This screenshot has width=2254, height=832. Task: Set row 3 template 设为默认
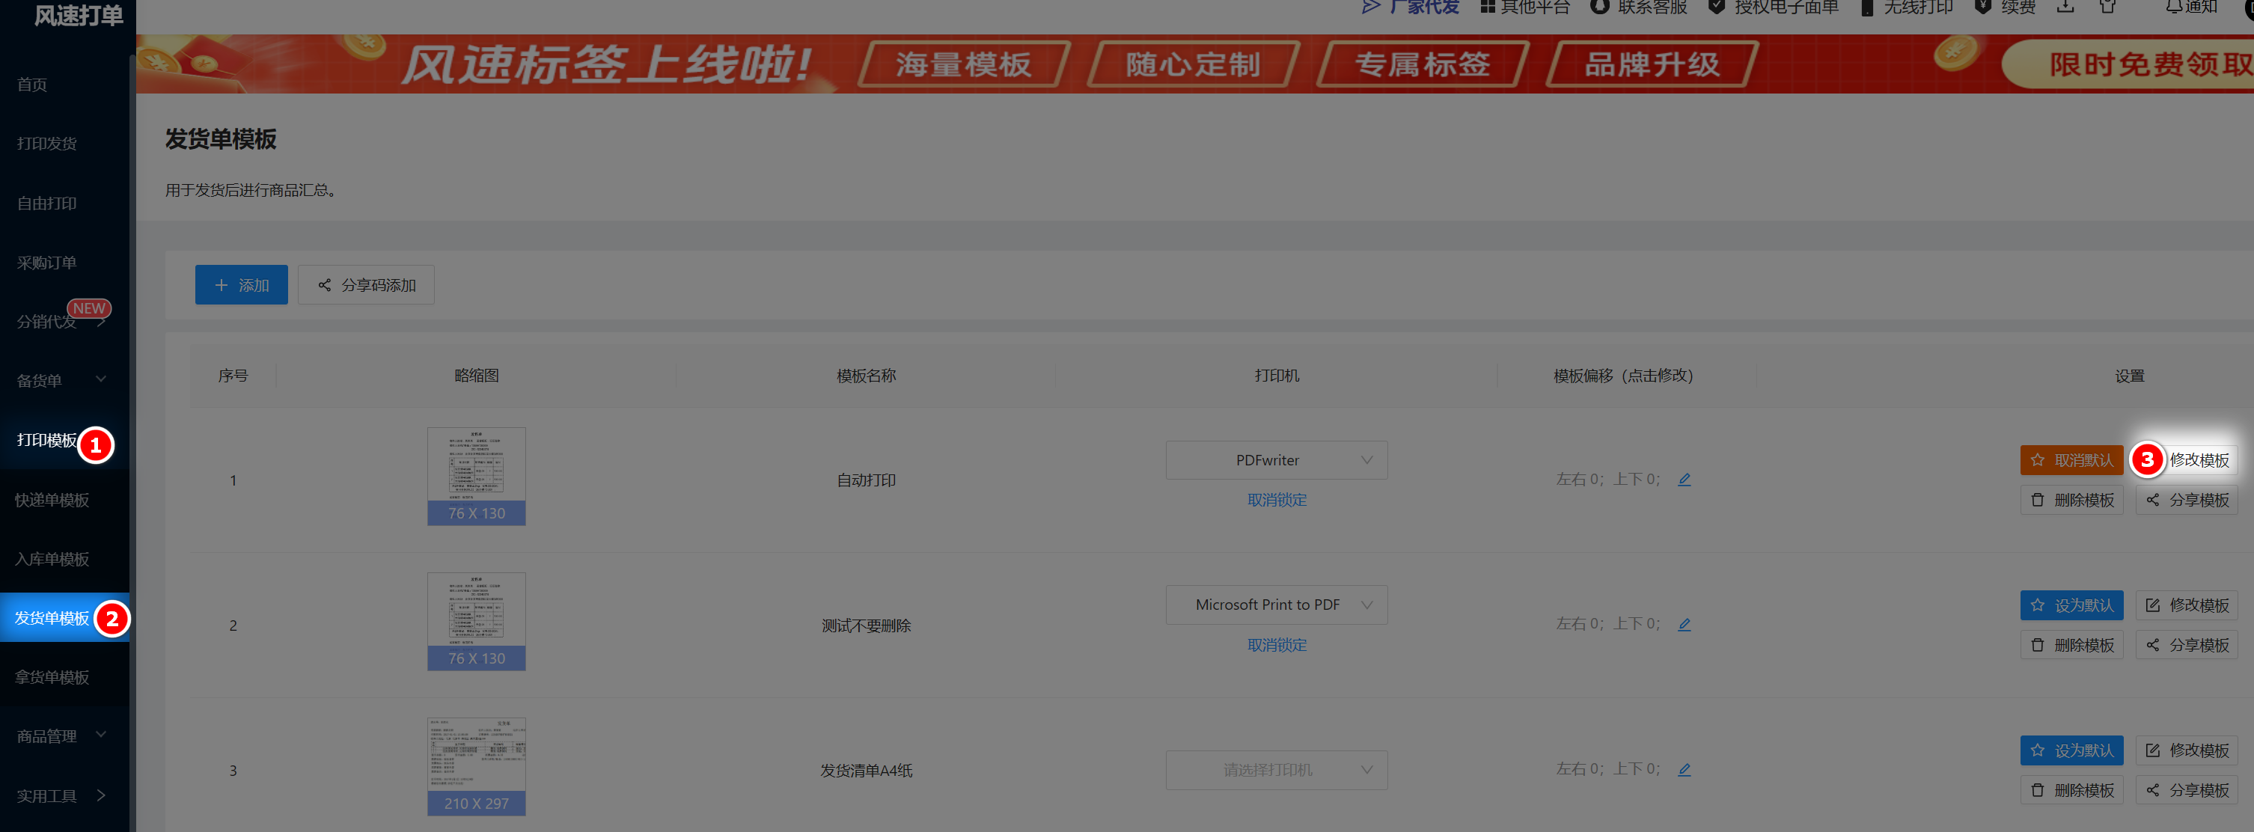coord(2071,750)
